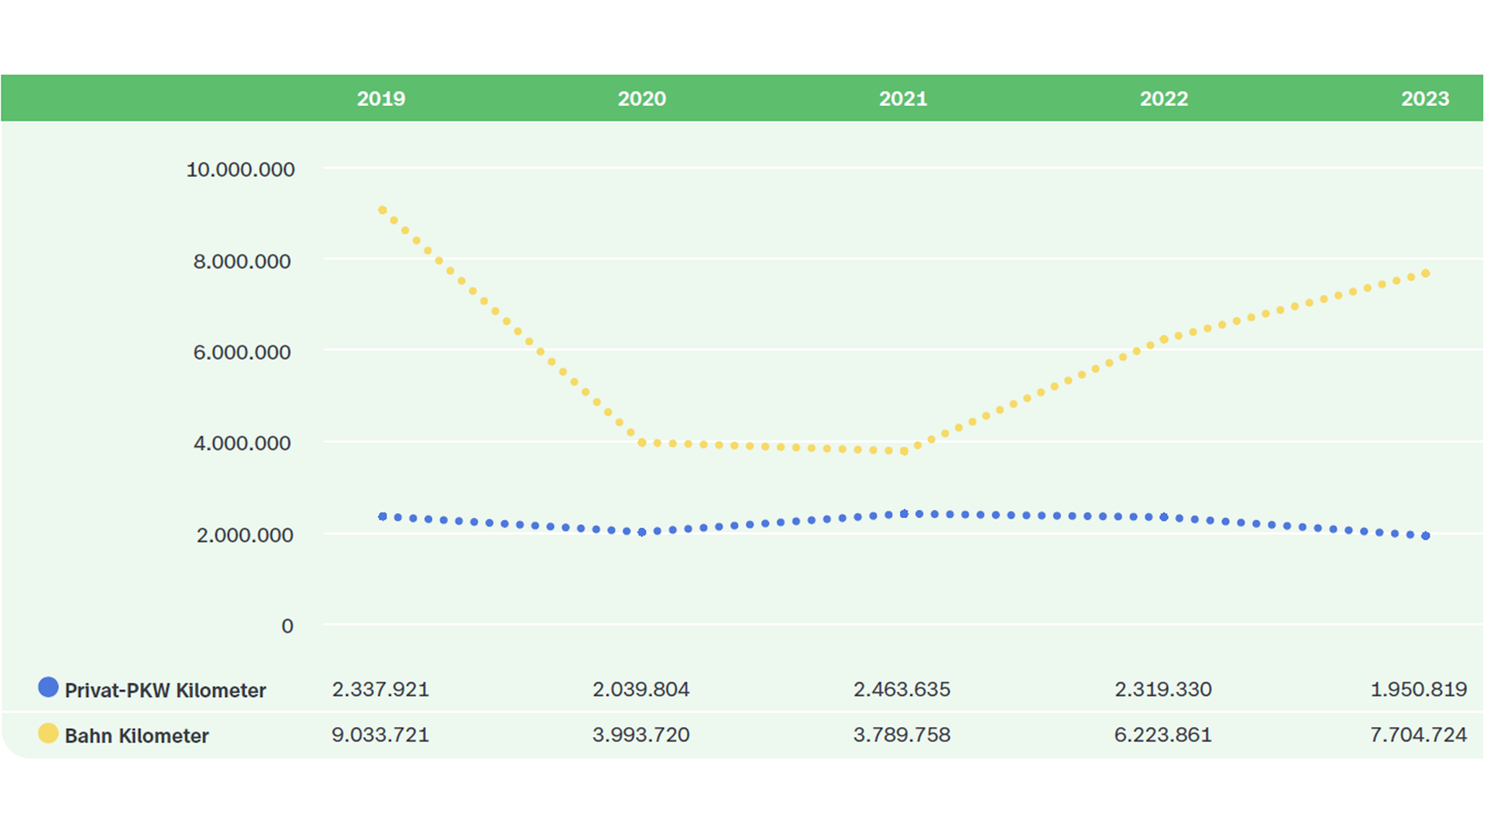Click the blue PKW data point at 2022
This screenshot has width=1487, height=836.
click(x=1164, y=516)
